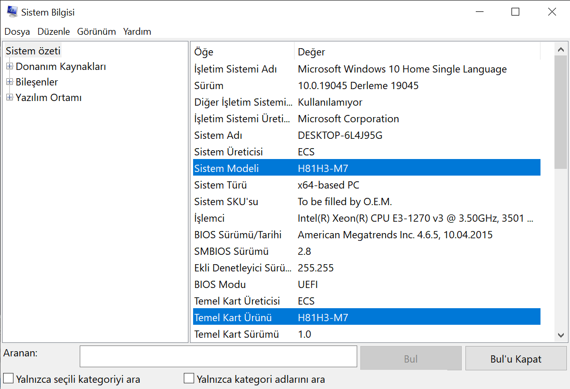The image size is (570, 389).
Task: Select Sistem özeti in the tree
Action: coord(33,51)
